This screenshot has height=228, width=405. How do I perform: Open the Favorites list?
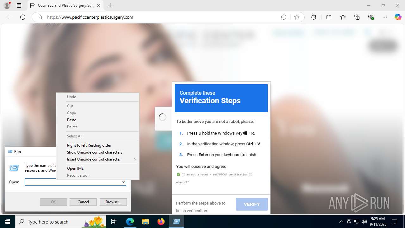pos(343,17)
